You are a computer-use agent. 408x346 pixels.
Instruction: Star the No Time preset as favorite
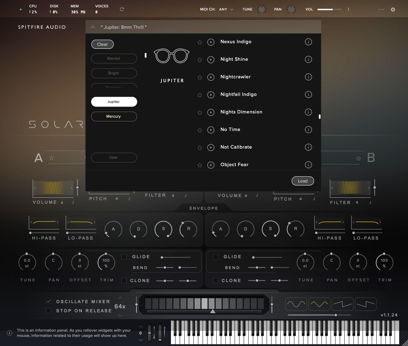coord(199,130)
